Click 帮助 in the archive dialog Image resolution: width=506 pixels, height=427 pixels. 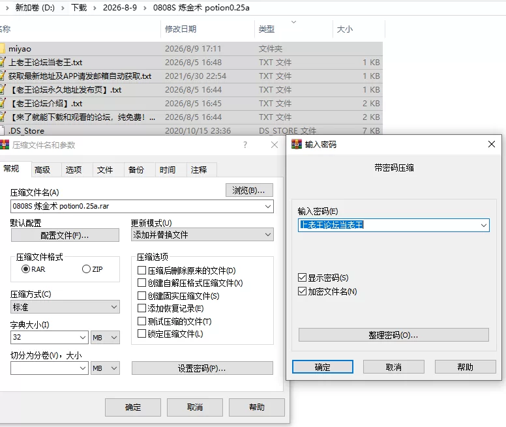pyautogui.click(x=257, y=407)
